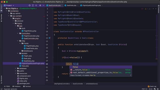The width and height of the screenshot is (160, 90).
Task: Choose rest_default_additional_properties_to_false suggestion
Action: (101, 72)
